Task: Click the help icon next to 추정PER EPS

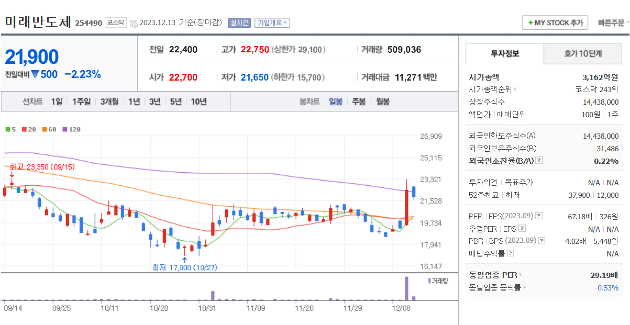Action: [x=522, y=228]
